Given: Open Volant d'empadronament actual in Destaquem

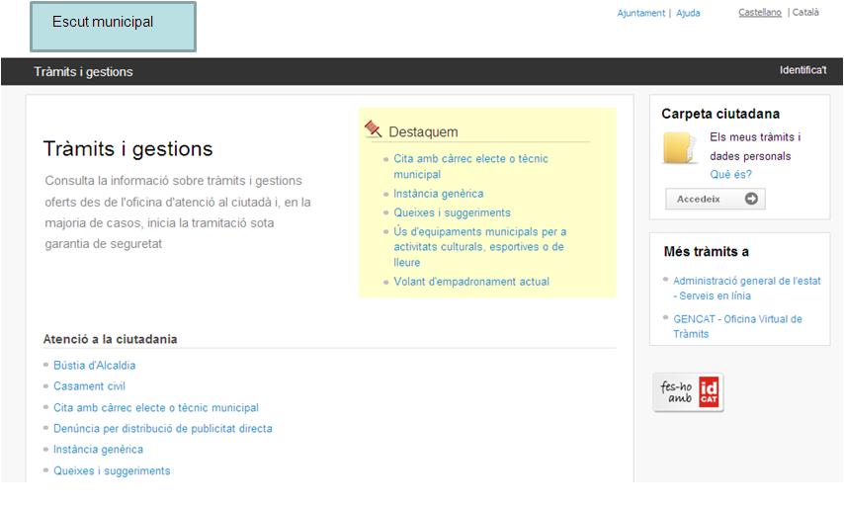Looking at the screenshot, I should click(x=470, y=282).
